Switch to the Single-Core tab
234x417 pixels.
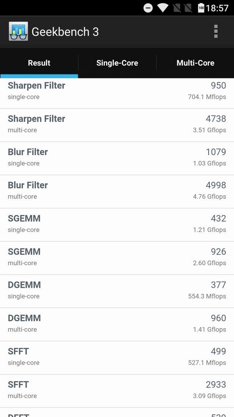point(117,63)
